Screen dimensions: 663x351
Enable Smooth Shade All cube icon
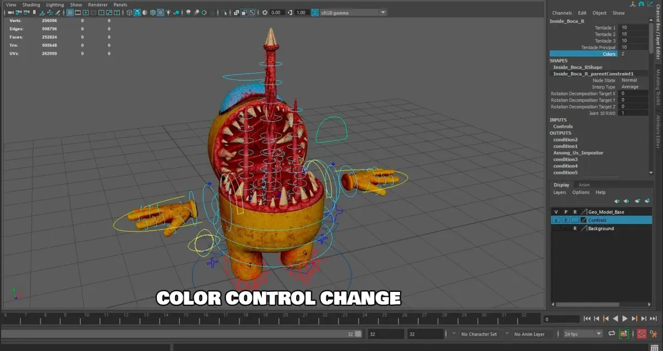(136, 12)
